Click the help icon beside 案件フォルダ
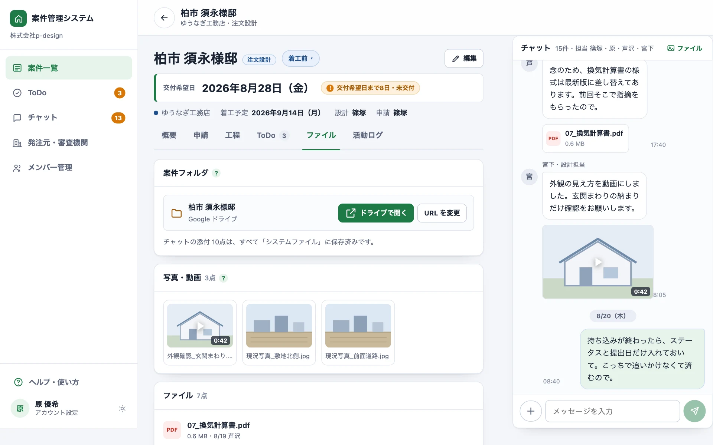 (x=216, y=173)
